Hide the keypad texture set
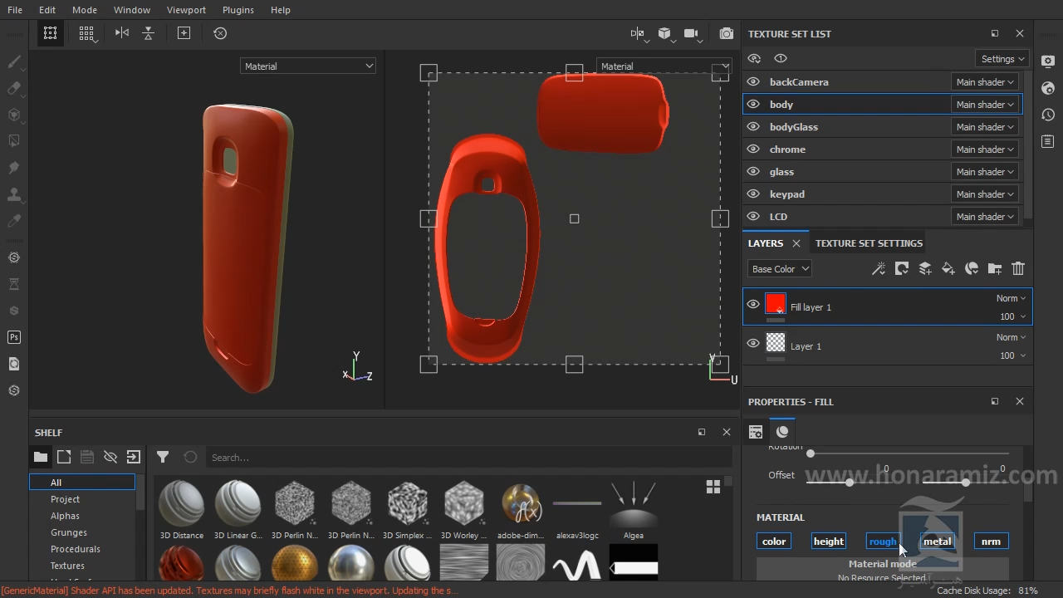Viewport: 1063px width, 598px height. [753, 194]
